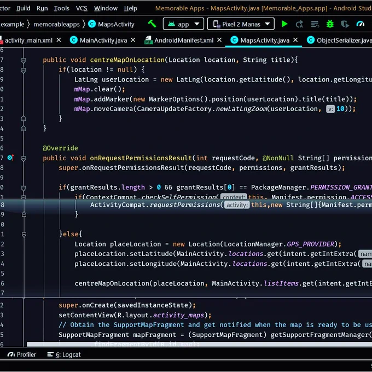Click the }else{ keyword line
The height and width of the screenshot is (372, 372).
(71, 234)
